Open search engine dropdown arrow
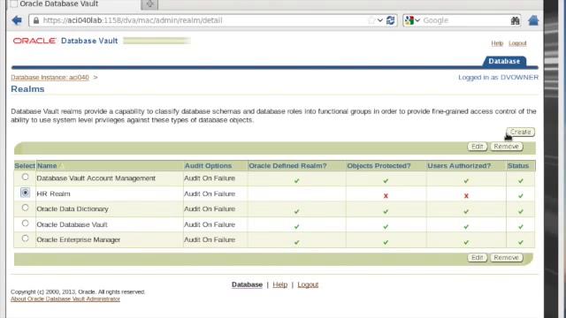Image resolution: width=566 pixels, height=318 pixels. (x=417, y=20)
